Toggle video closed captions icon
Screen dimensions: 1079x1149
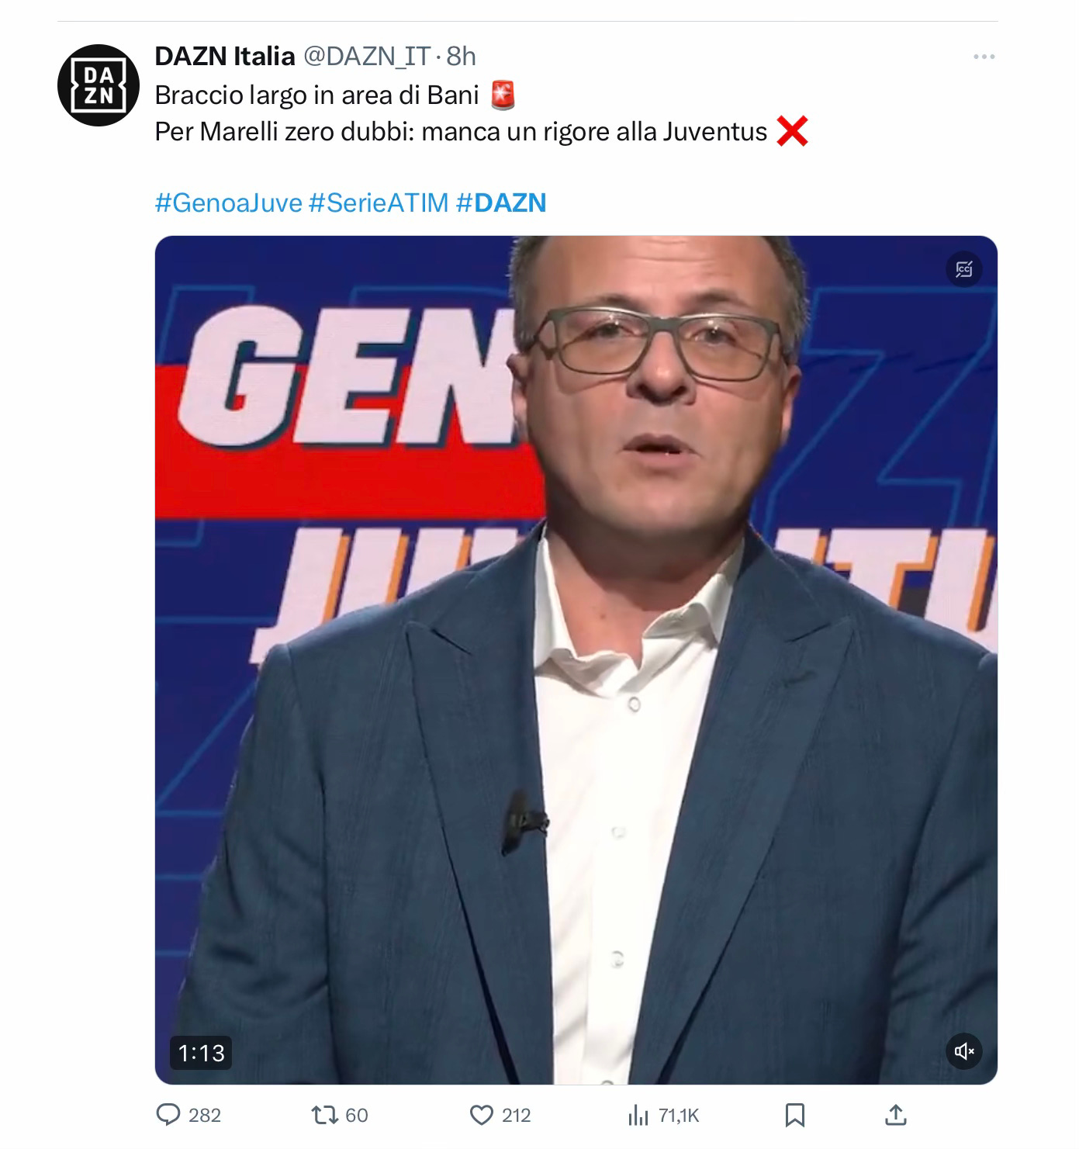point(964,269)
